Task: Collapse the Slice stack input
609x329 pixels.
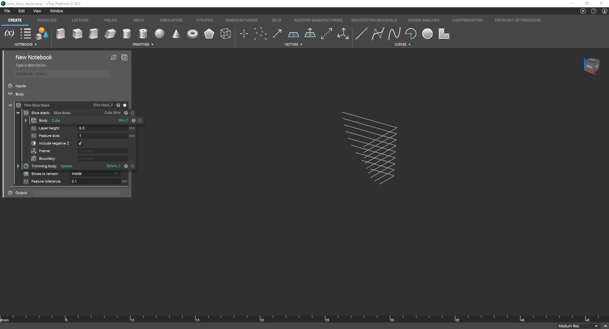Action: coord(18,113)
